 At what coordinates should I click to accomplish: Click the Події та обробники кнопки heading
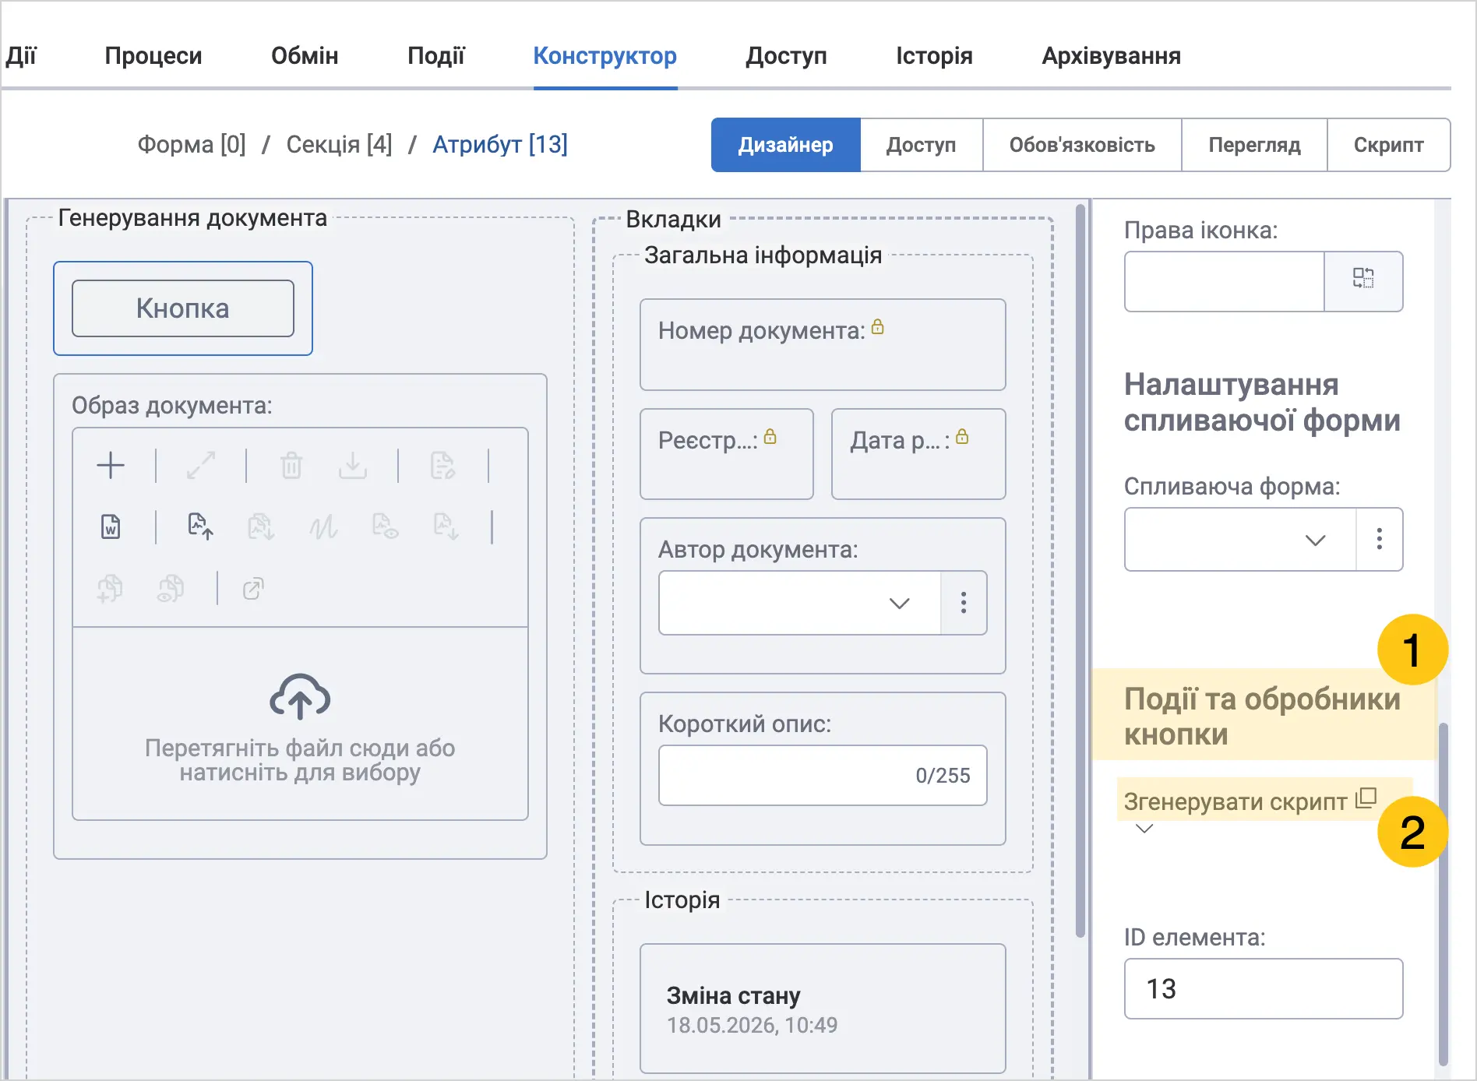(1262, 717)
